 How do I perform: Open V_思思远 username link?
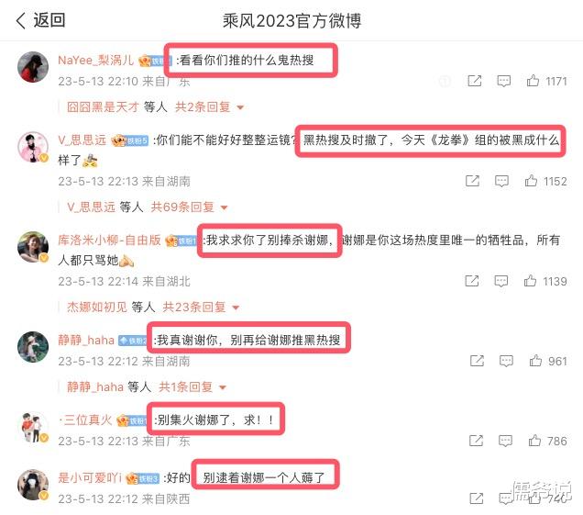pyautogui.click(x=82, y=140)
